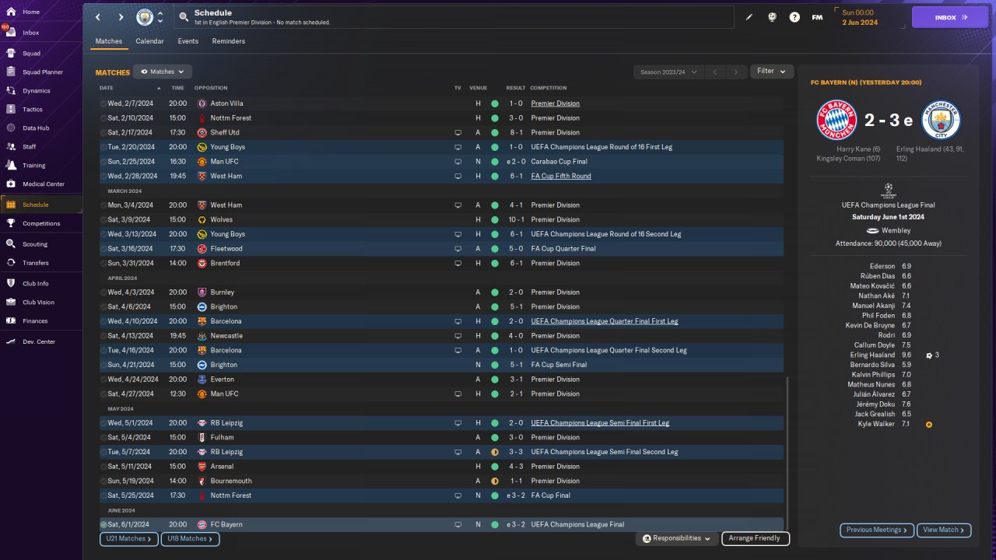Open the Filter dropdown
This screenshot has height=560, width=996.
coord(772,71)
